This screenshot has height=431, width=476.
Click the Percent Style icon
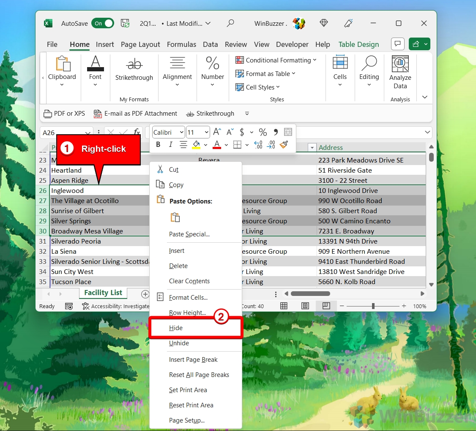(263, 132)
